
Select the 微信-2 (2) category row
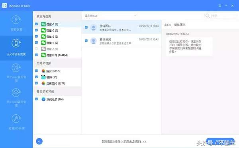coord(57,31)
